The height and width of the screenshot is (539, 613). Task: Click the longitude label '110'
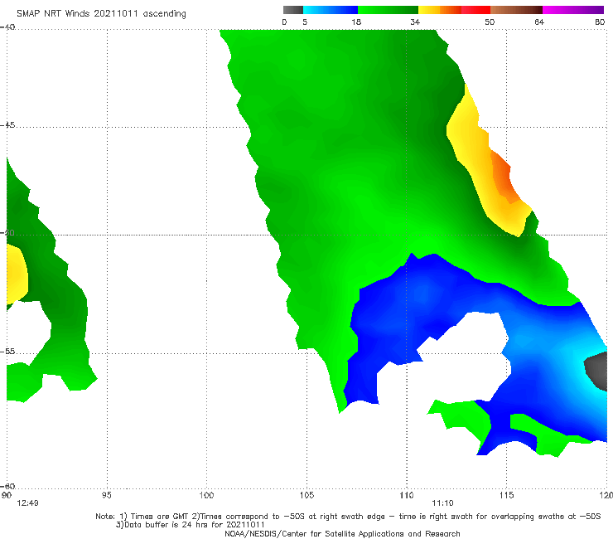407,496
